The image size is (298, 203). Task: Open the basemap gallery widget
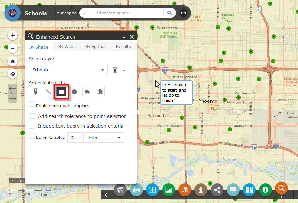coord(249,190)
